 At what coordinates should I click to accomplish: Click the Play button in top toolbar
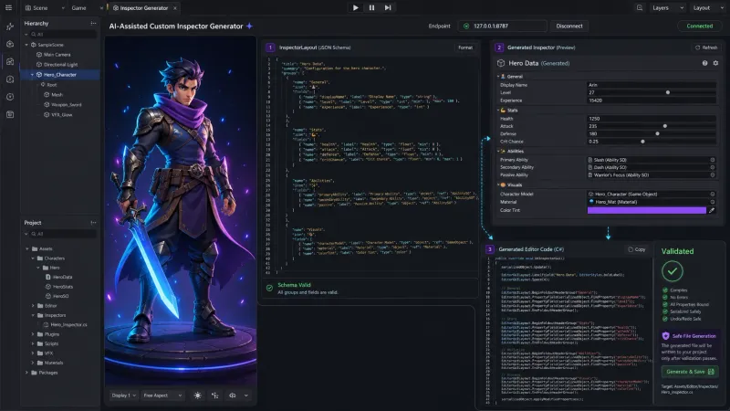coord(356,8)
